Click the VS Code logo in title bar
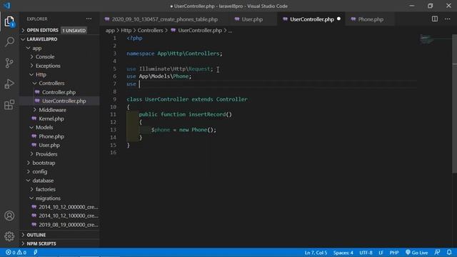Screen dimensions: 457x257 click(x=6, y=6)
